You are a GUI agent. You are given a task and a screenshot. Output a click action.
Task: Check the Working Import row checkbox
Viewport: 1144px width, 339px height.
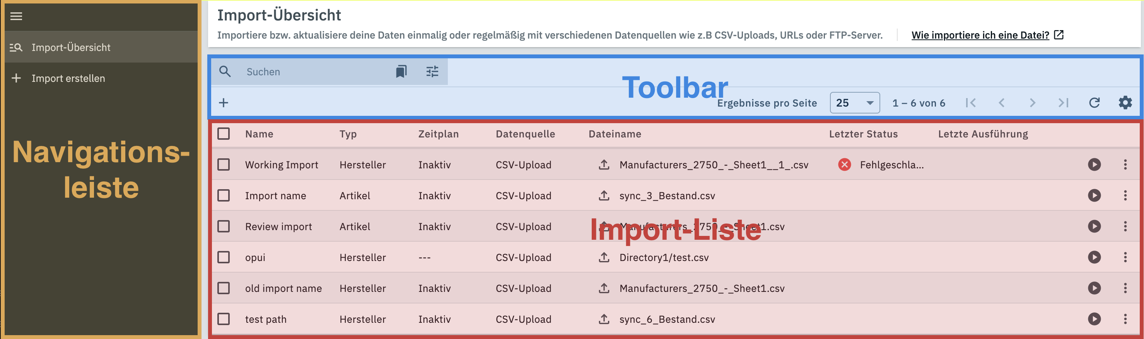pos(224,164)
